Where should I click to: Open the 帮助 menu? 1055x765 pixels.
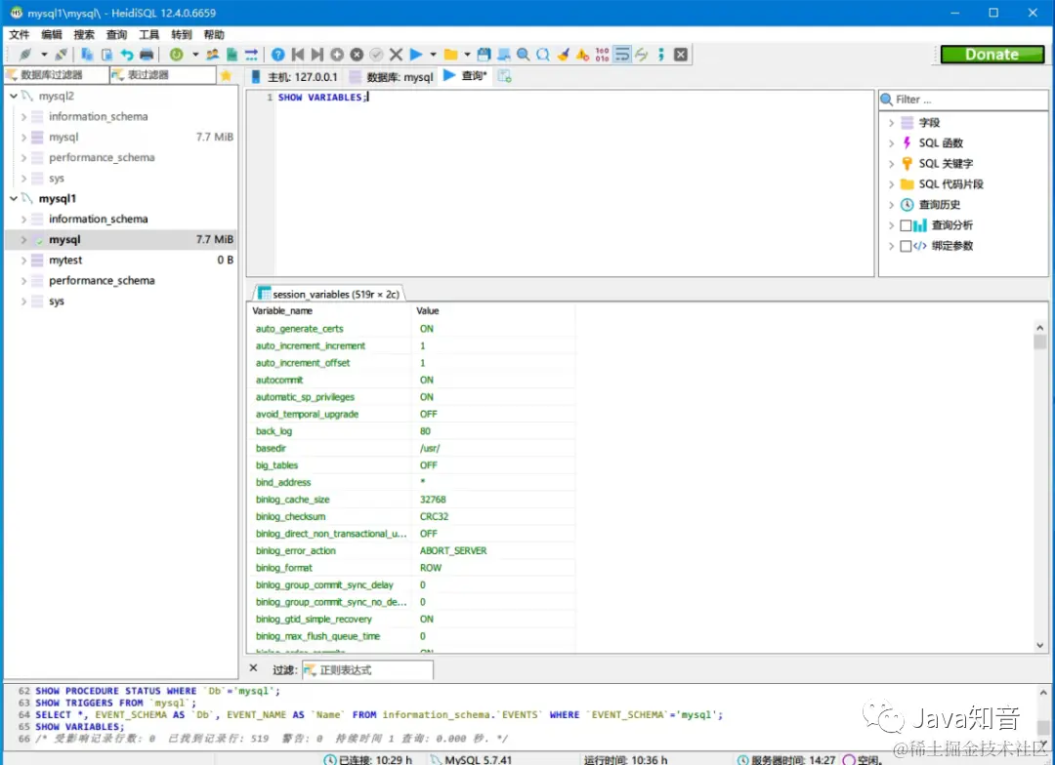click(x=214, y=34)
